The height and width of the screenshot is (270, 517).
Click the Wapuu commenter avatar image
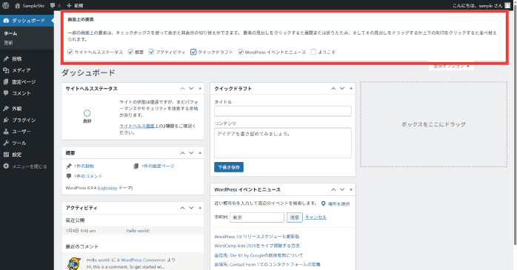pyautogui.click(x=74, y=264)
